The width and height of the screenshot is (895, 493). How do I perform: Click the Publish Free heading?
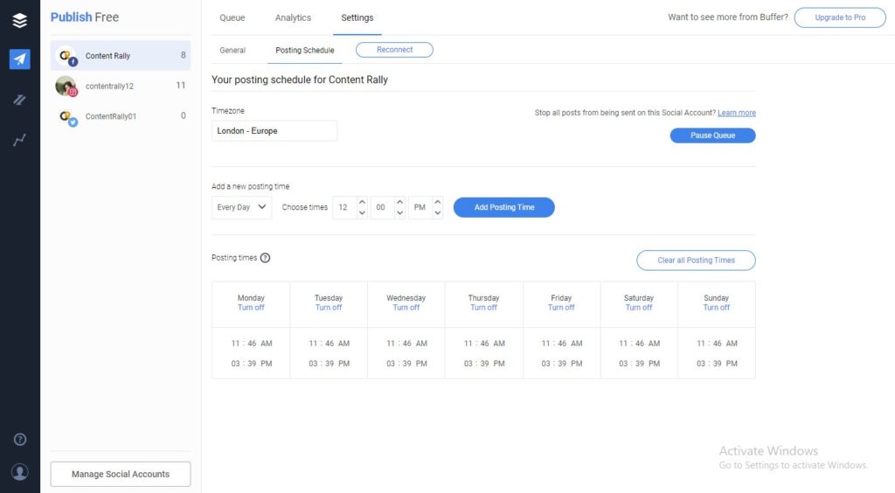point(85,17)
